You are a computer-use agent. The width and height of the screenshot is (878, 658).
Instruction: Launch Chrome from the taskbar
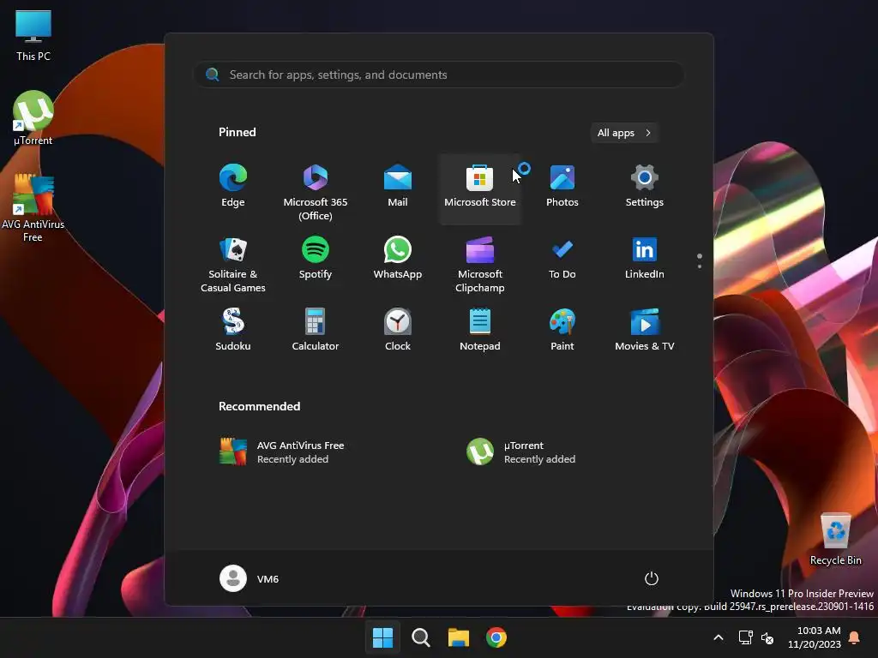[496, 637]
